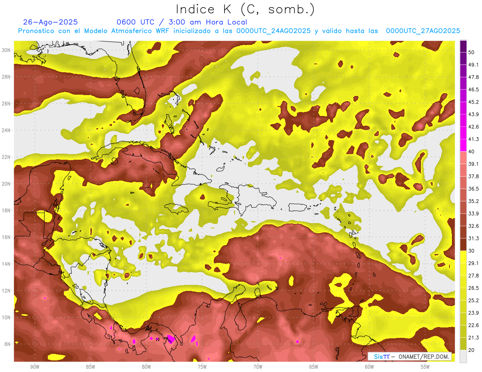
Task: Click the '21.3' legend value
Action: point(474,337)
